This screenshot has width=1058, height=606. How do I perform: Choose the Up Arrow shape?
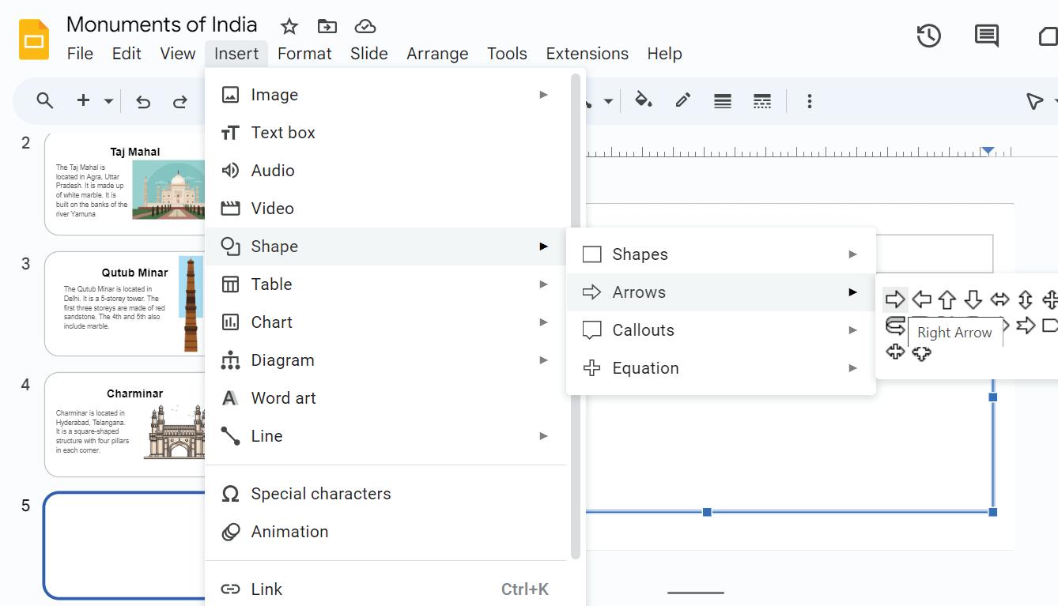(947, 299)
